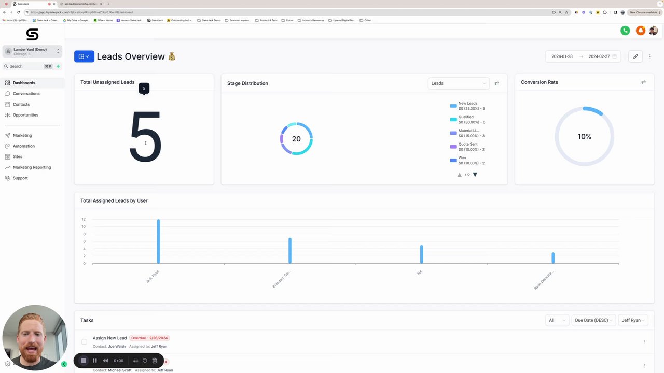
Task: Click the pencil edit dashboard button
Action: [635, 56]
